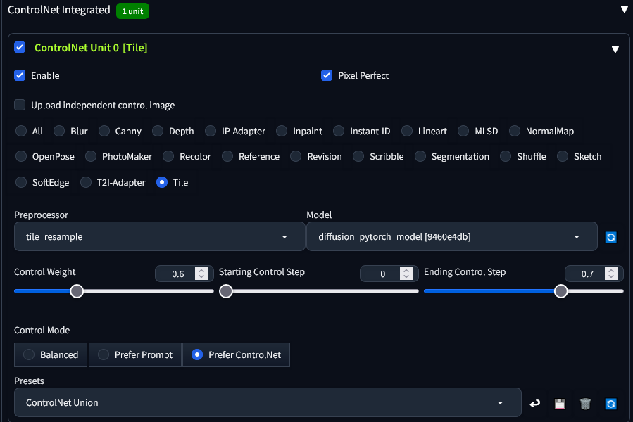Delete the selected preset
Image resolution: width=633 pixels, height=422 pixels.
pyautogui.click(x=585, y=404)
